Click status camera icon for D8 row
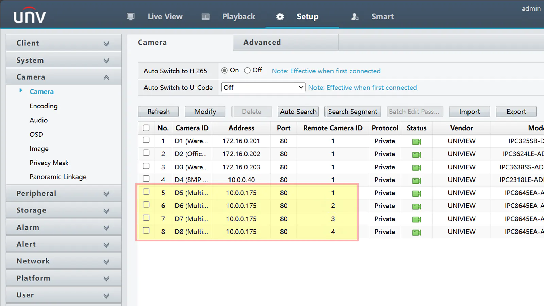 [x=417, y=232]
